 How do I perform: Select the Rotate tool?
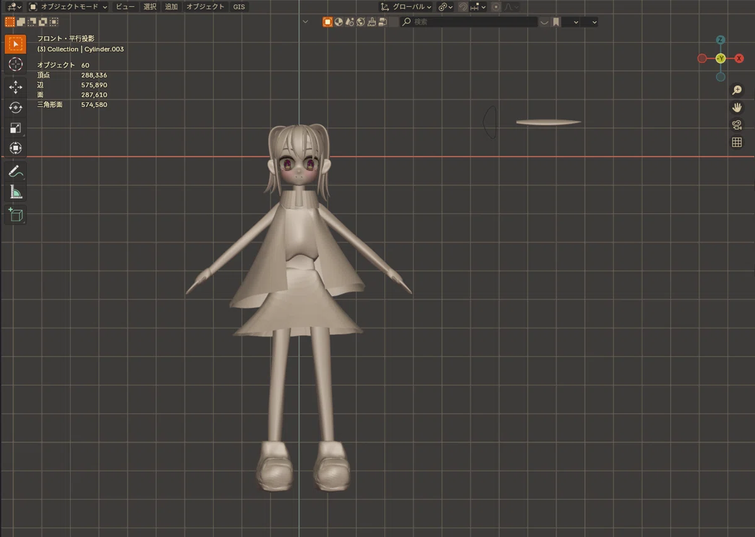tap(16, 108)
